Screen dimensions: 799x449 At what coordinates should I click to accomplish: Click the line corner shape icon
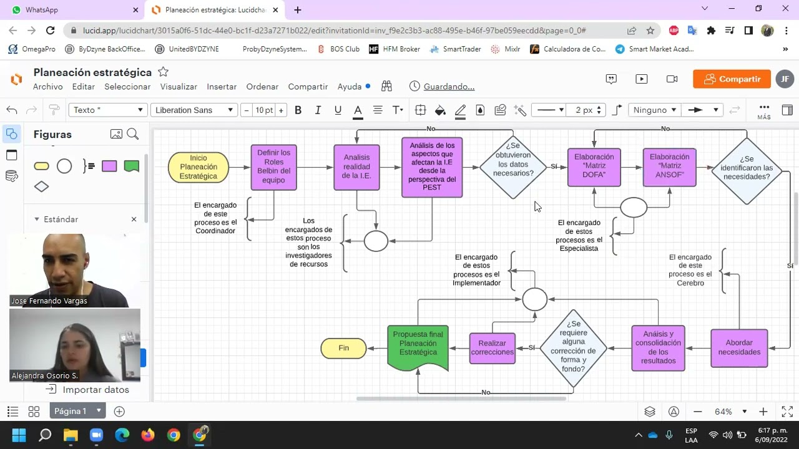617,110
